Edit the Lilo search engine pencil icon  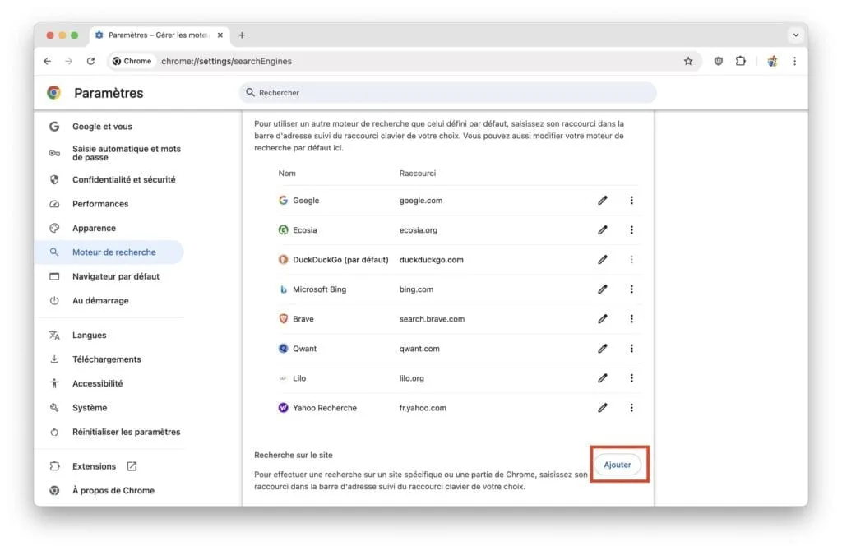(603, 377)
